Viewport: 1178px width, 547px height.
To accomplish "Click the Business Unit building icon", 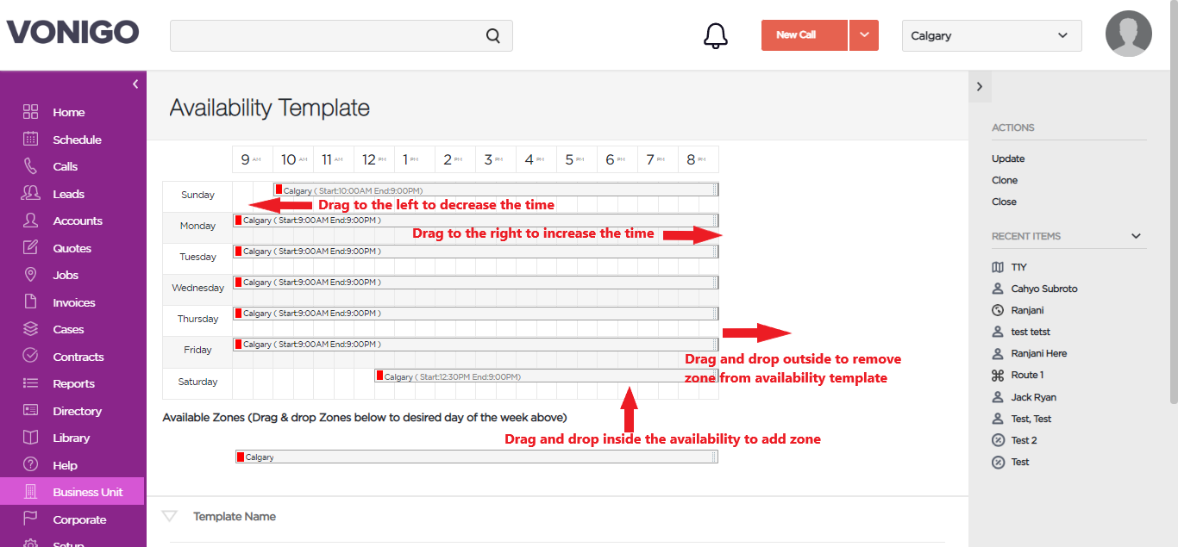I will [31, 492].
